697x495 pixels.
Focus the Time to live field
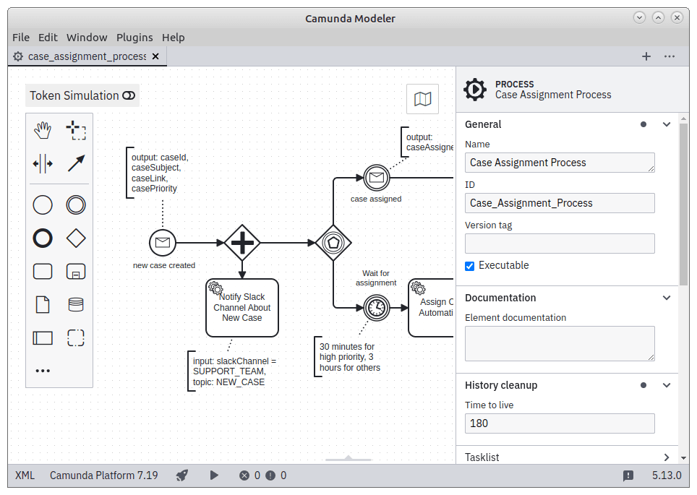pos(560,423)
